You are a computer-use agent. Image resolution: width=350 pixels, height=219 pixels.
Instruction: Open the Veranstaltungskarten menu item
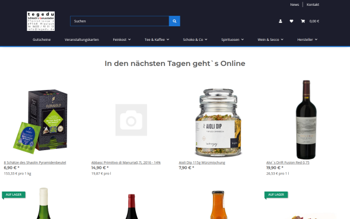[82, 40]
